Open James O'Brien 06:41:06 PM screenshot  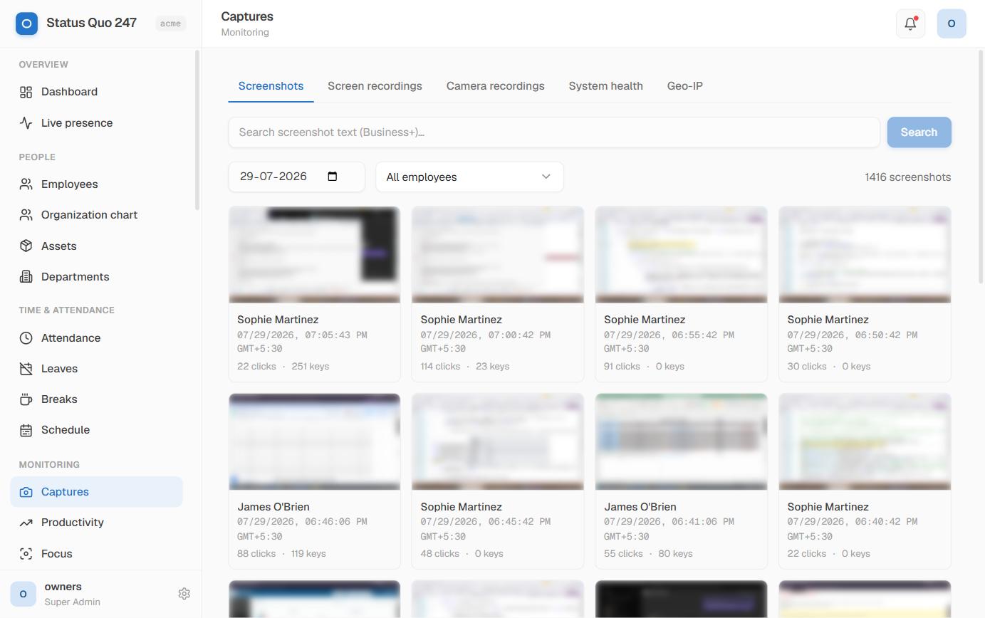pos(681,481)
